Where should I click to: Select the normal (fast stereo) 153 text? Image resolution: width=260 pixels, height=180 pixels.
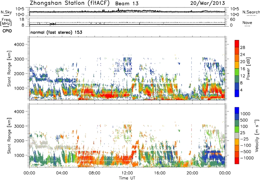(x=56, y=32)
